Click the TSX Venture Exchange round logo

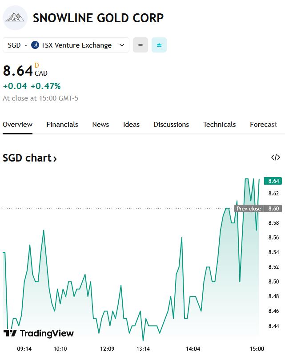coord(35,45)
